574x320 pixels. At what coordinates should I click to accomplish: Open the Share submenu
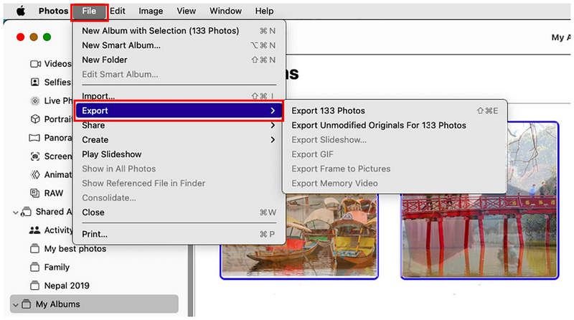click(179, 126)
